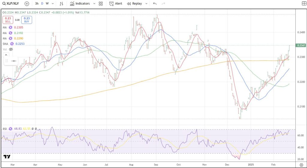Viewport: 307px width, 168px height.
Task: Open symbol search for XLF/XLY
Action: (10, 4)
